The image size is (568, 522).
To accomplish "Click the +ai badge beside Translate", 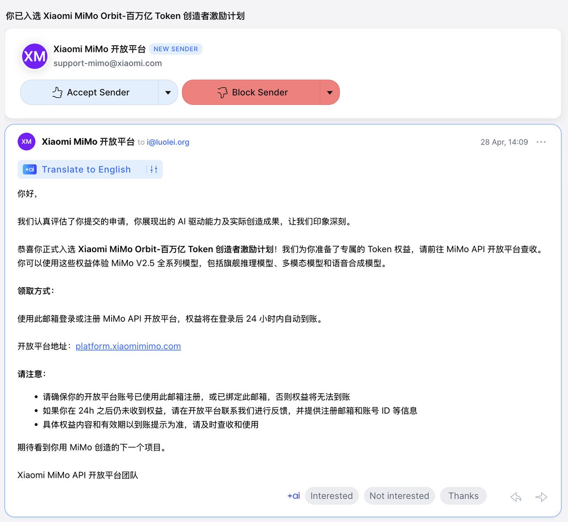I will [30, 169].
